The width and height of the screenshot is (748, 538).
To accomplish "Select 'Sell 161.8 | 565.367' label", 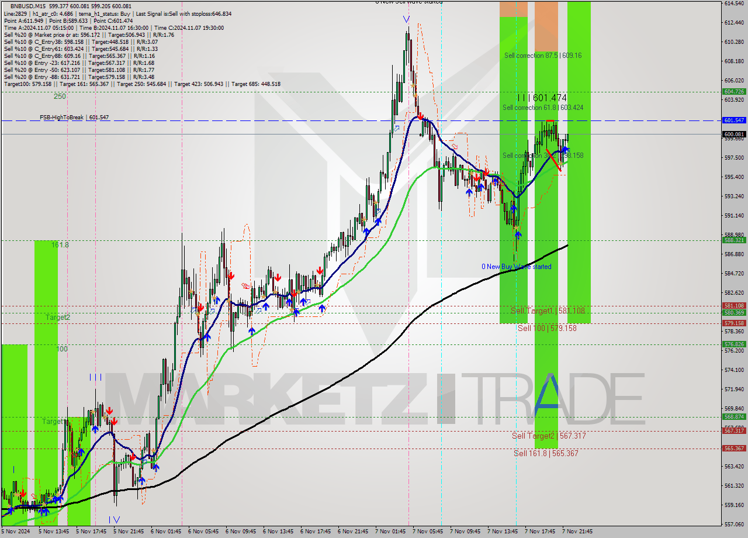I will point(546,453).
